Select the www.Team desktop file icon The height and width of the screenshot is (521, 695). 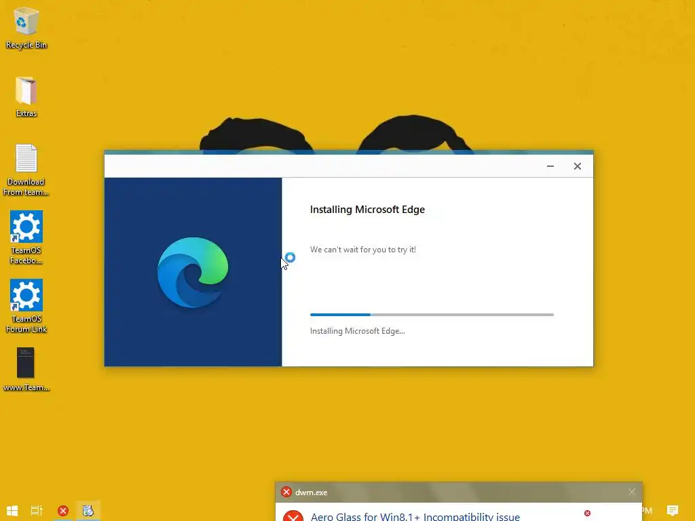tap(26, 369)
